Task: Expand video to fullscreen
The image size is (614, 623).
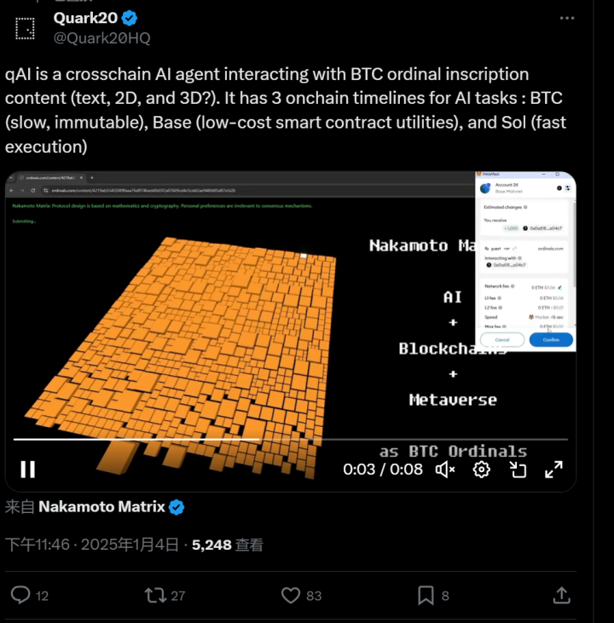Action: [x=553, y=469]
